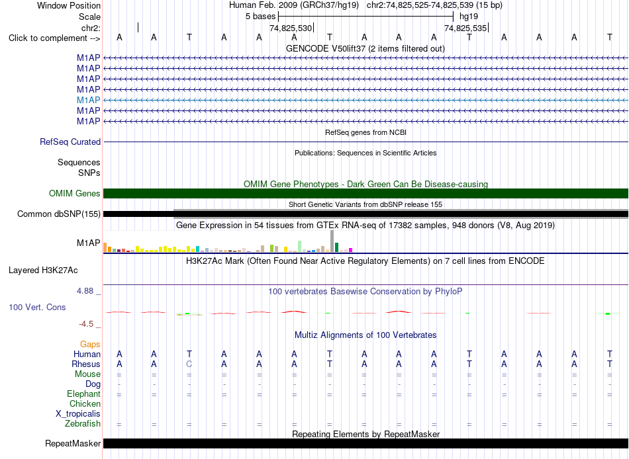Select the Mouse species label
The height and width of the screenshot is (459, 629).
click(x=87, y=374)
